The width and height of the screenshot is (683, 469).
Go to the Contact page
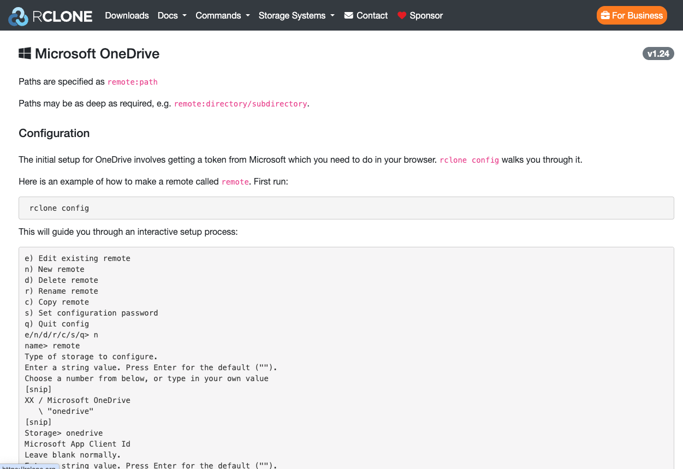point(366,15)
